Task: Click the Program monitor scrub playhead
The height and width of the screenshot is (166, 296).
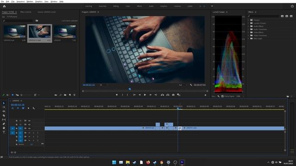Action: tap(129, 89)
